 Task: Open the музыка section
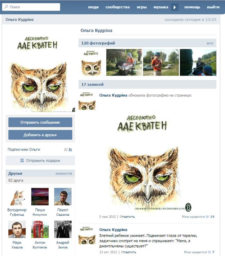click(x=161, y=7)
